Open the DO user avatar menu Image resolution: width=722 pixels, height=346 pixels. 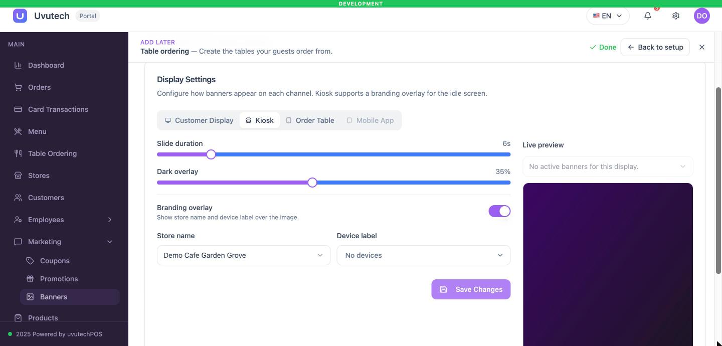tap(702, 16)
